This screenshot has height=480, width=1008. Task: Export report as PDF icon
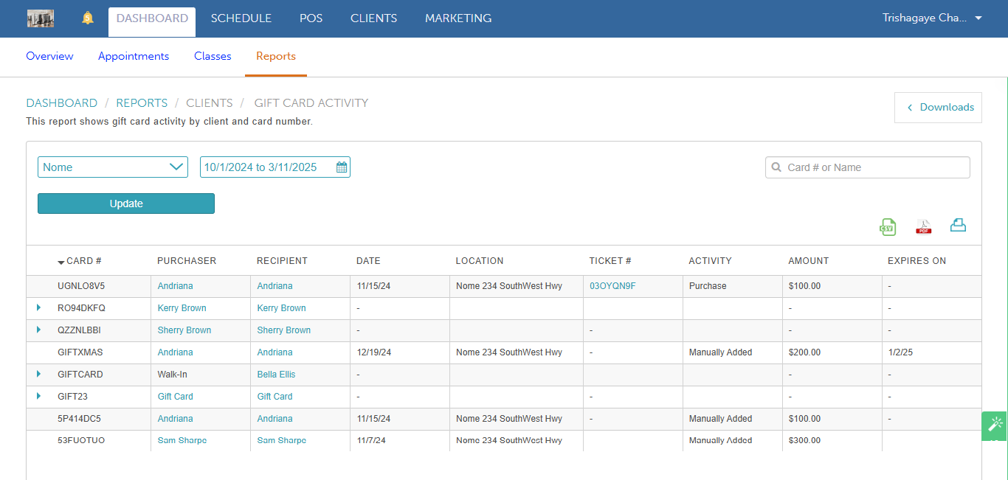pyautogui.click(x=924, y=226)
